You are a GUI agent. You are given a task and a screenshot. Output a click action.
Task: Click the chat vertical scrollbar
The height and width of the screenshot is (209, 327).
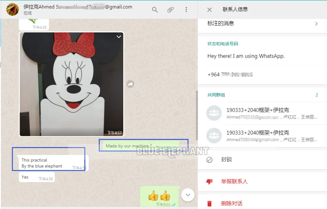[197, 115]
